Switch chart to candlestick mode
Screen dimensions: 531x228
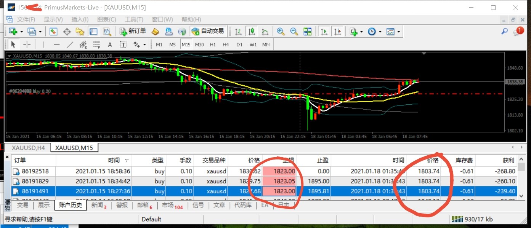(251, 31)
